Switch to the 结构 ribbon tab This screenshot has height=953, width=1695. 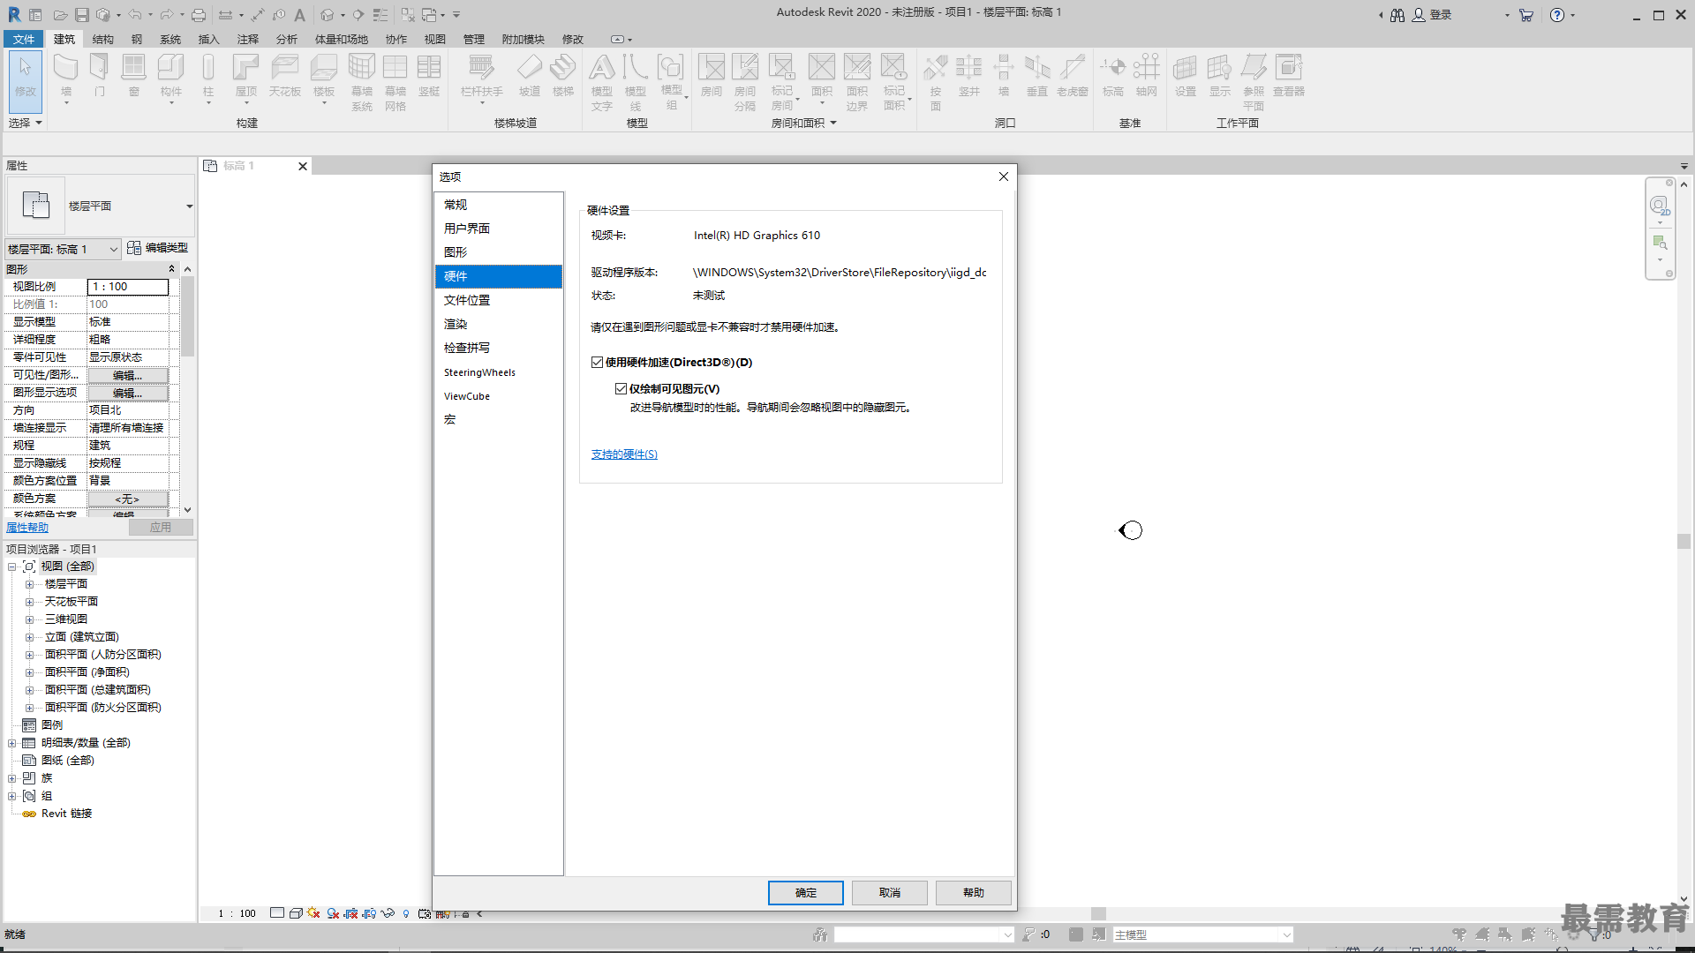(x=103, y=40)
